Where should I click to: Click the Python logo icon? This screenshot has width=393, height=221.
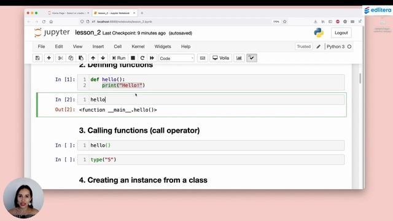[319, 33]
